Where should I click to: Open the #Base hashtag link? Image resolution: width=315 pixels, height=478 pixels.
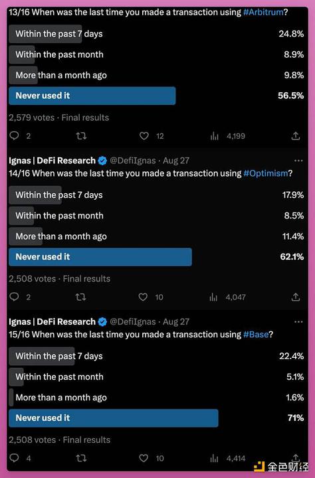[256, 335]
